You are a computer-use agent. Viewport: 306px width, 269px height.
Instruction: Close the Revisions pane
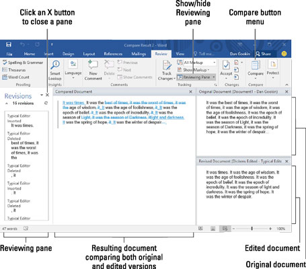click(47, 95)
